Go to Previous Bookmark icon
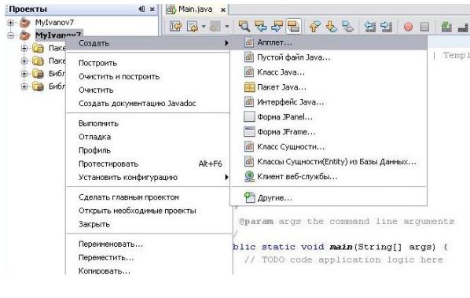The height and width of the screenshot is (298, 470). pyautogui.click(x=314, y=27)
